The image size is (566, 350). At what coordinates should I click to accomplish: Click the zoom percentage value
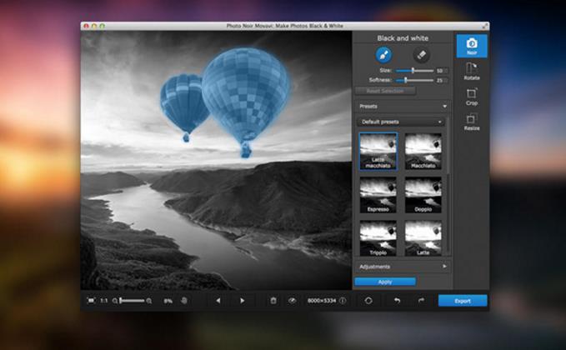[168, 301]
